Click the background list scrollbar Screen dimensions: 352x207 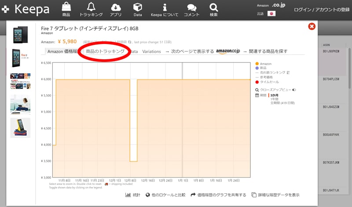(x=350, y=69)
